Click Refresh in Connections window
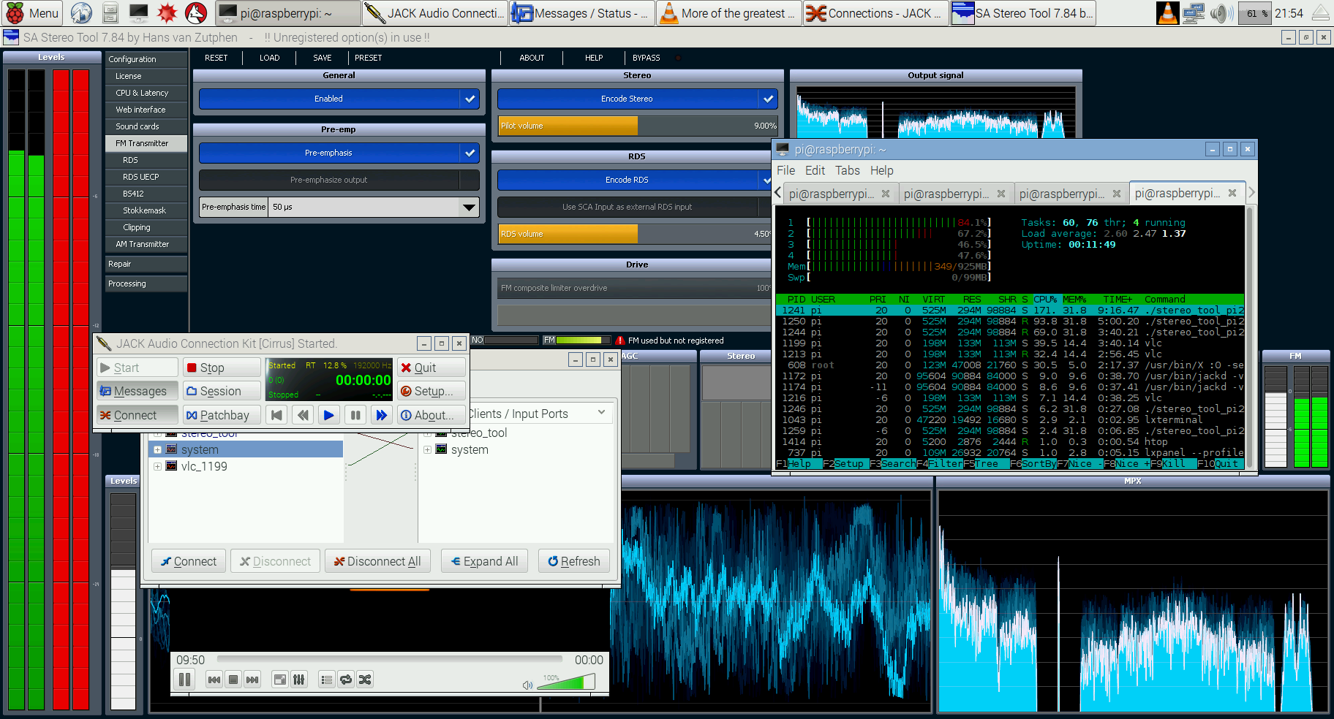This screenshot has height=719, width=1334. pos(574,561)
